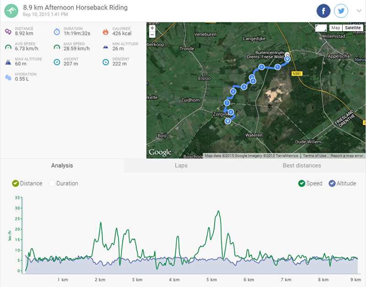Click the hydration droplets icon

[8, 77]
